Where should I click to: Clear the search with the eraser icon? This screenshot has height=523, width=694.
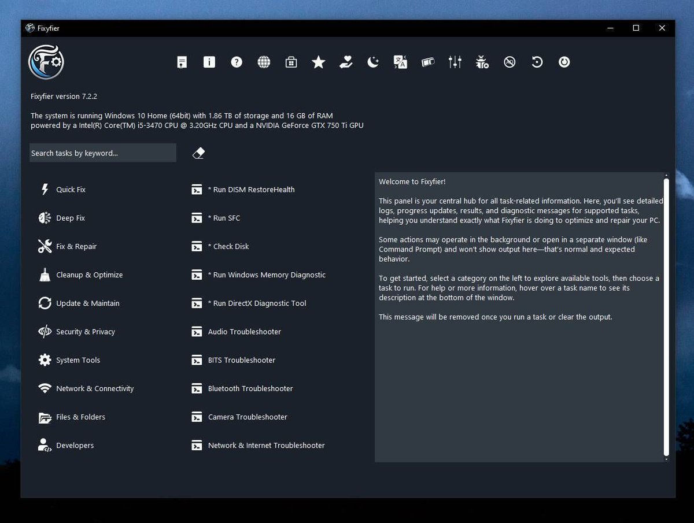point(198,153)
